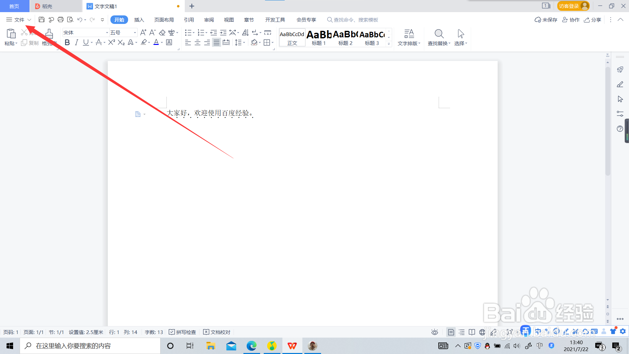This screenshot has width=629, height=354.
Task: Click the Save icon in quick toolbar
Action: 42,20
